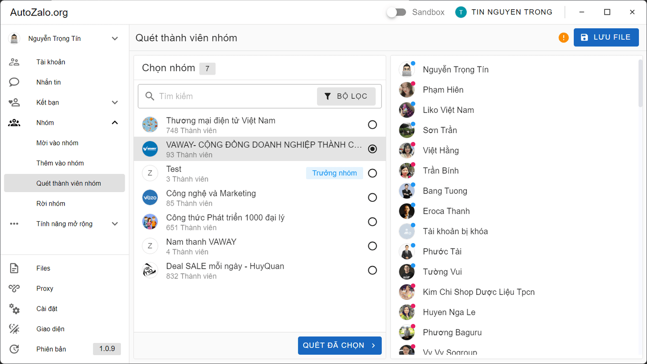647x364 pixels.
Task: Click the Nhắn tin chat bubble icon
Action: tap(14, 82)
